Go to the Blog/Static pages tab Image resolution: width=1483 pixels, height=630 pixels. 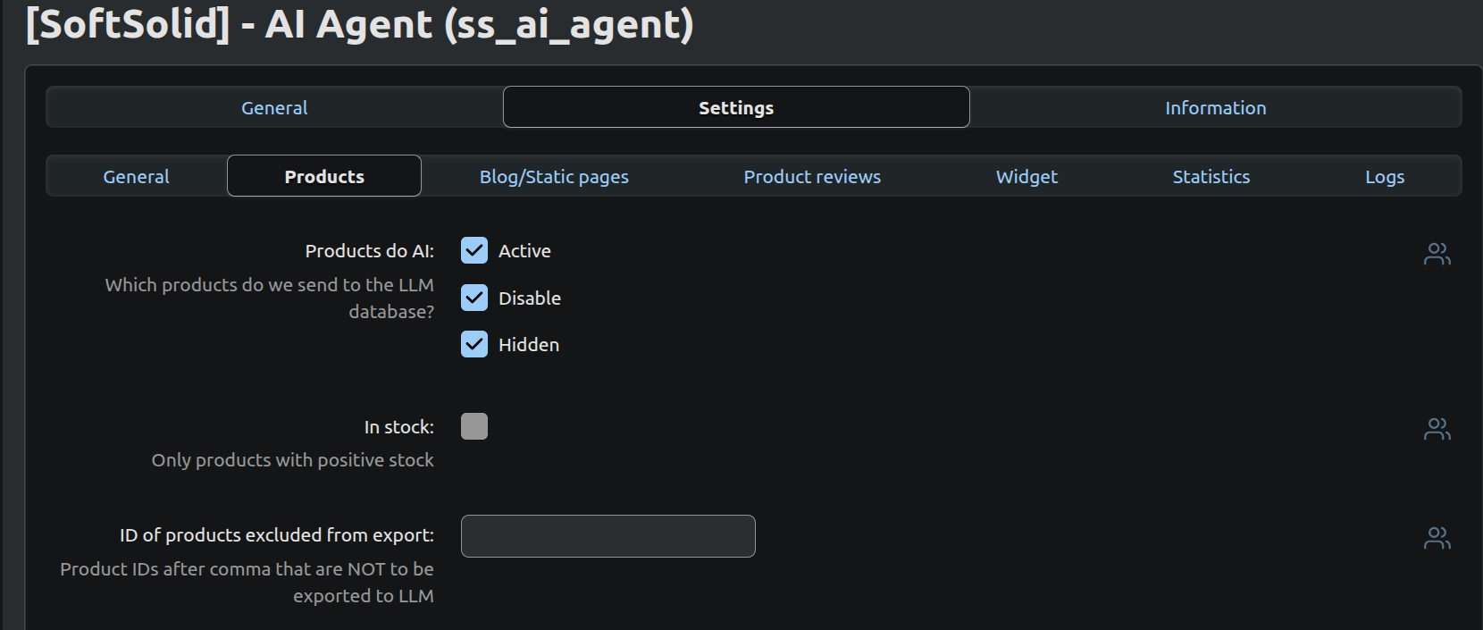tap(554, 177)
